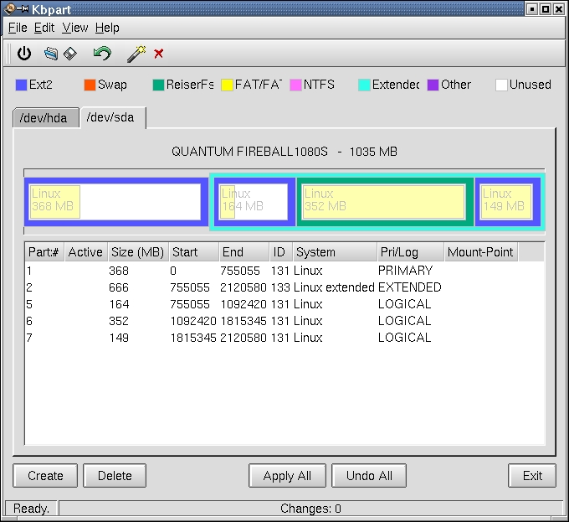
Task: Click the End column header
Action: coord(244,252)
